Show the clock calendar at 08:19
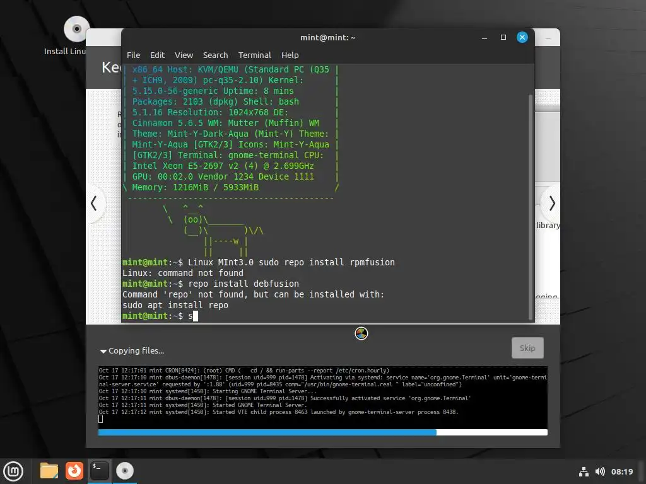This screenshot has height=484, width=646. (x=621, y=471)
